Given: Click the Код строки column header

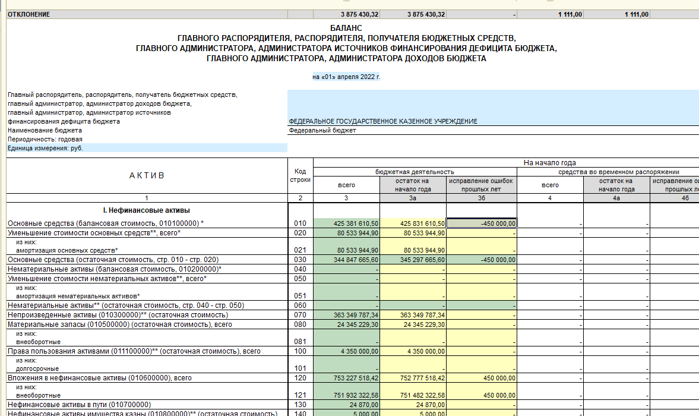Looking at the screenshot, I should [x=300, y=175].
